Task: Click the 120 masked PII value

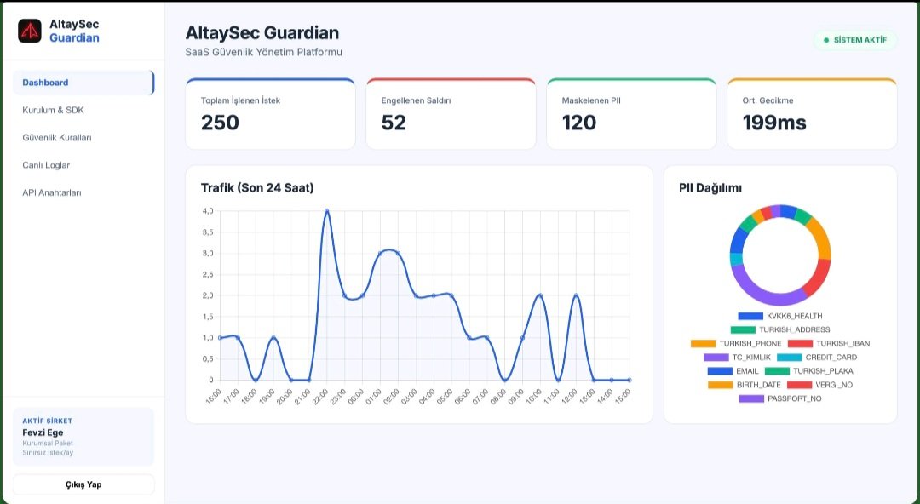Action: click(579, 123)
